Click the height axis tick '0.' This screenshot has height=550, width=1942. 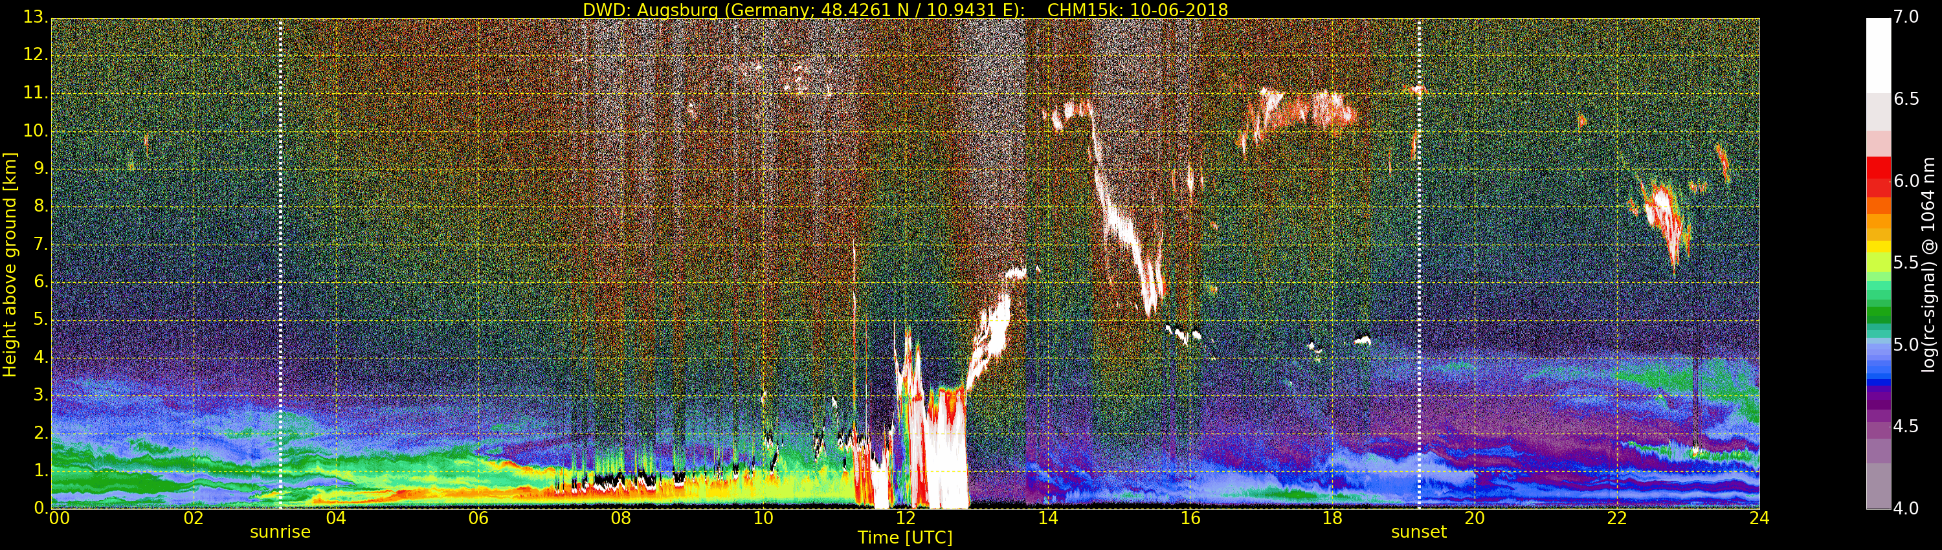point(40,508)
